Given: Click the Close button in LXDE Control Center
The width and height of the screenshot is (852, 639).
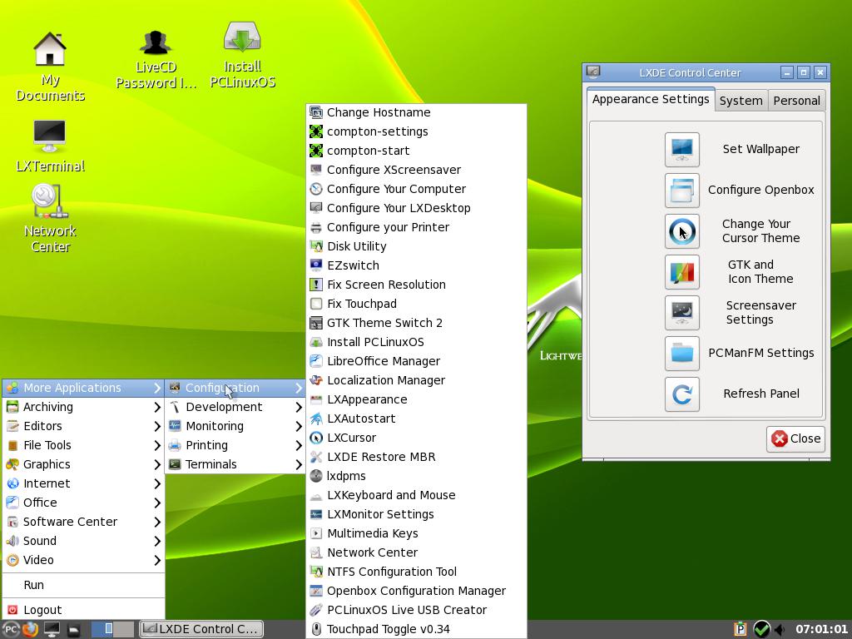Looking at the screenshot, I should click(x=795, y=438).
